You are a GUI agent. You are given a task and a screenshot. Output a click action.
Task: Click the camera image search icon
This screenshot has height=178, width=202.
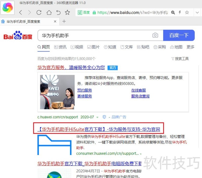155,35
